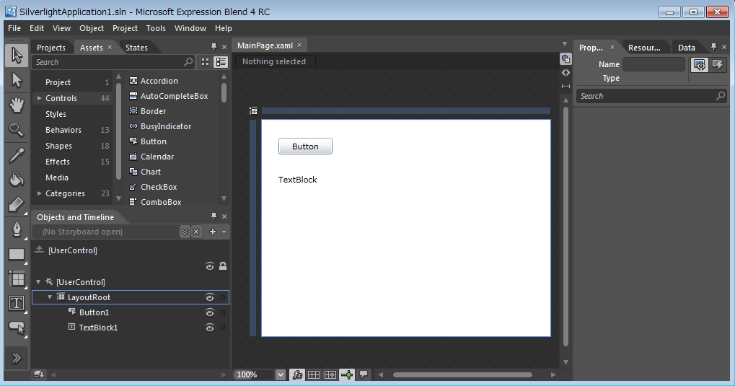
Task: Switch Assets to grid mode view
Action: 206,62
